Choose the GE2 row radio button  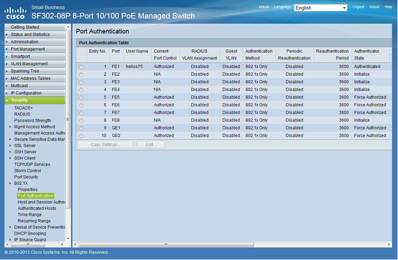click(x=81, y=136)
